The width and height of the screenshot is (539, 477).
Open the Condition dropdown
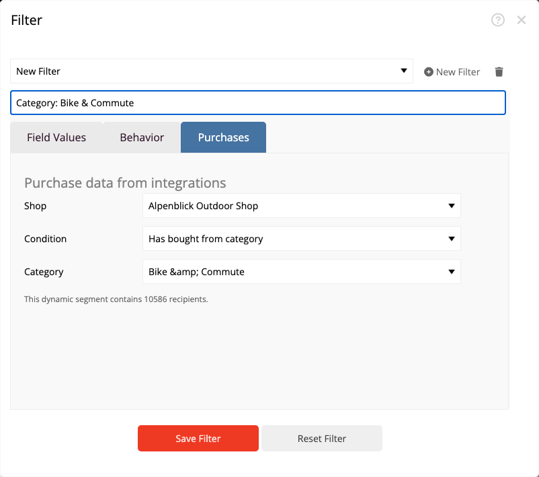point(302,239)
